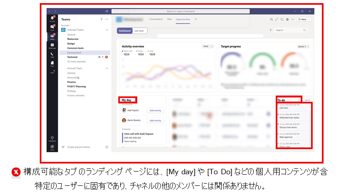Open tab in website via globe icon

287,19
